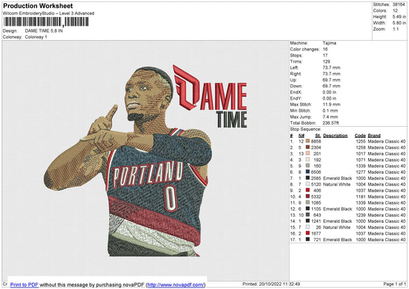Select 'Emerald Black' in stop 12 row
Viewport: 409px width, 289px height.
(337, 209)
